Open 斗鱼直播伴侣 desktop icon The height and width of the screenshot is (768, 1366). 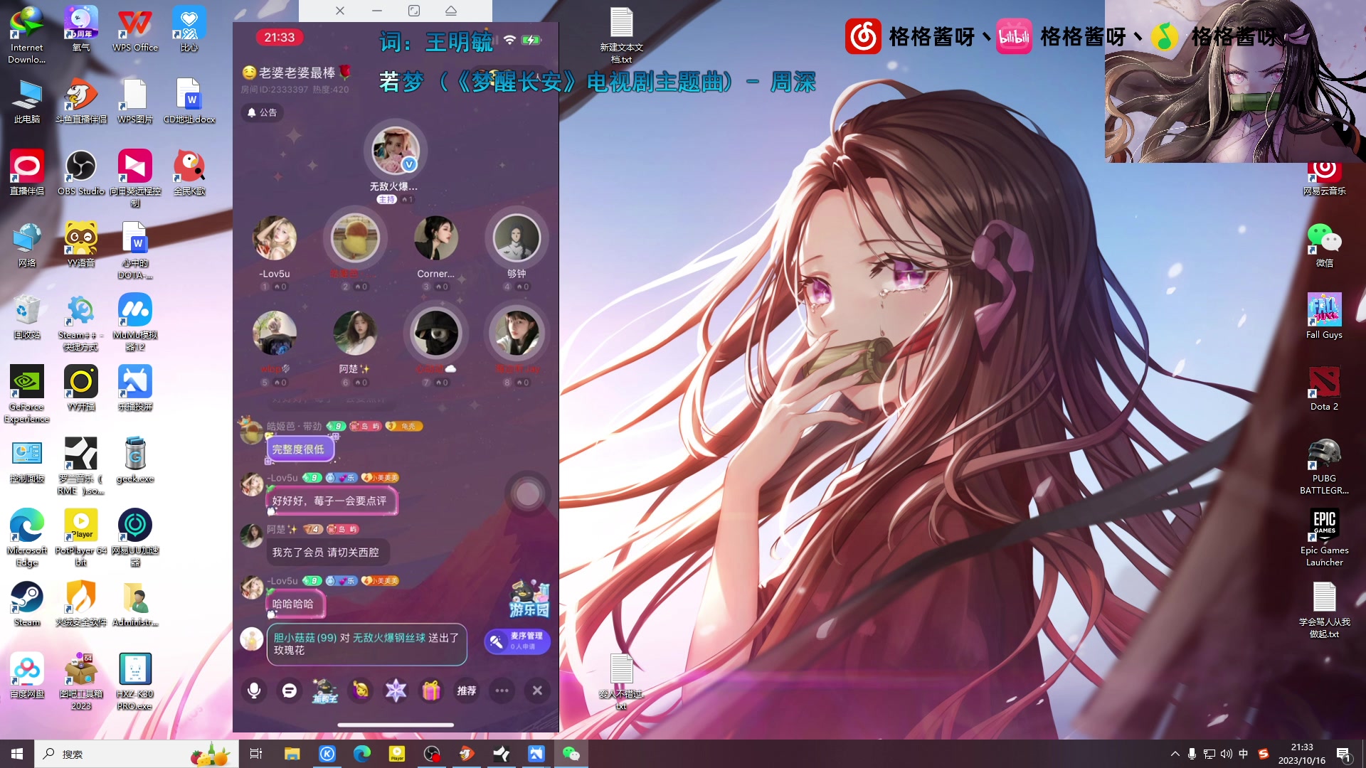click(x=81, y=101)
